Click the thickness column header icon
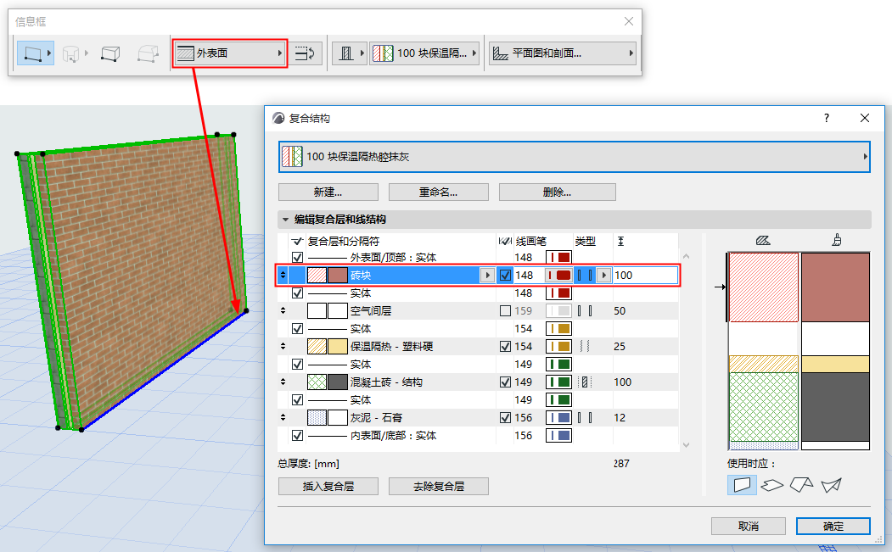This screenshot has width=892, height=552. click(620, 241)
